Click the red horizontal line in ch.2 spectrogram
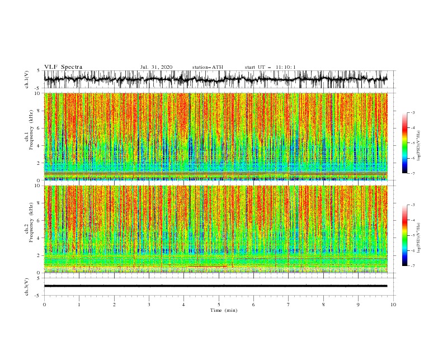 tap(208, 267)
